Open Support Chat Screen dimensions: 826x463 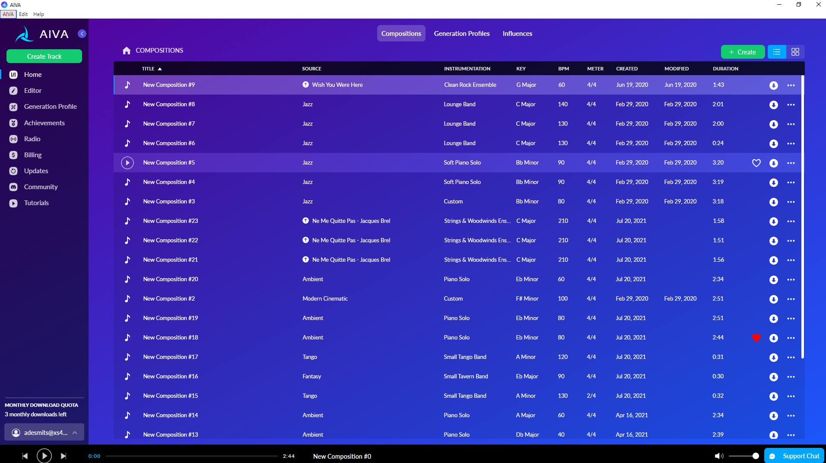[794, 456]
